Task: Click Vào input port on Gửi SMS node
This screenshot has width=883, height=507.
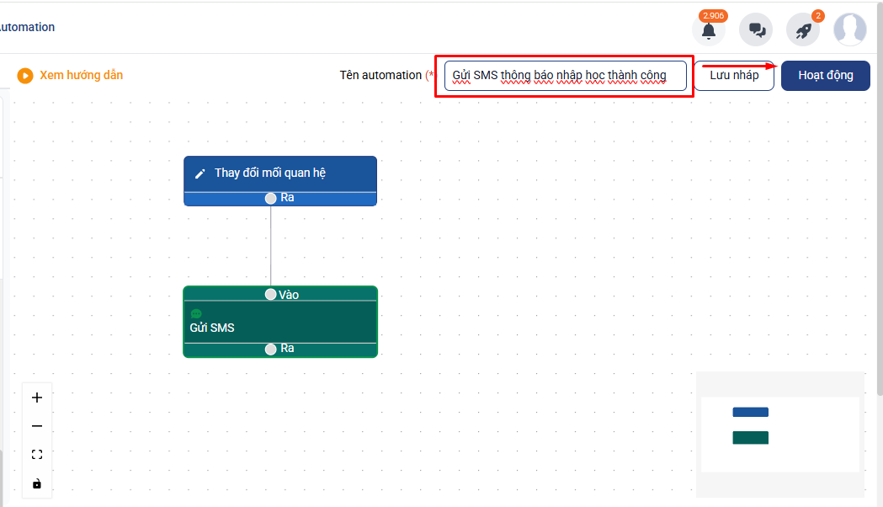Action: tap(271, 294)
